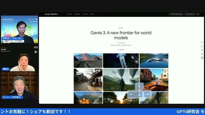This screenshot has height=115, width=205.
Task: Click the up arrow key overlay
Action: point(139,87)
